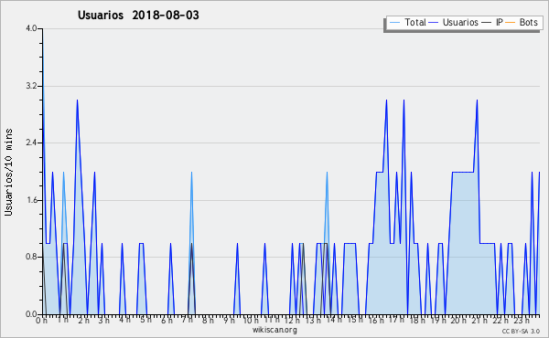
Task: Click the CC BY-SA 3.0 license text
Action: (521, 331)
